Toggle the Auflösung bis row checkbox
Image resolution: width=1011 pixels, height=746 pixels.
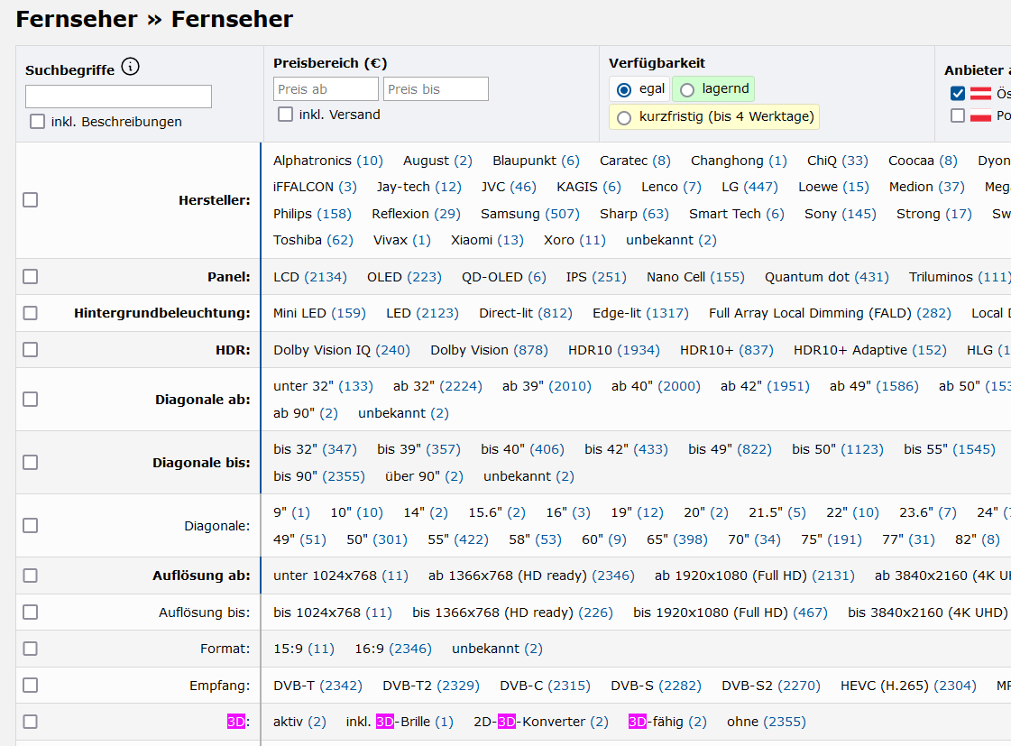point(31,612)
